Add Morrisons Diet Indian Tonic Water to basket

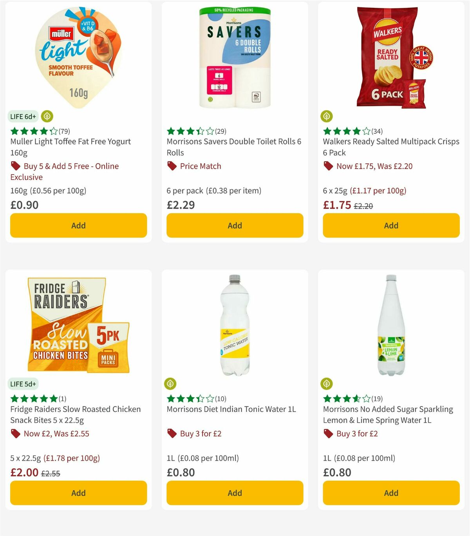click(235, 493)
